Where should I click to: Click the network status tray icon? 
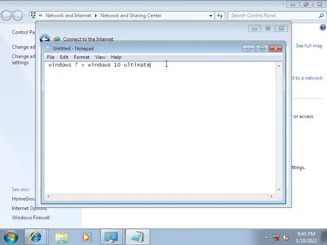point(275,237)
